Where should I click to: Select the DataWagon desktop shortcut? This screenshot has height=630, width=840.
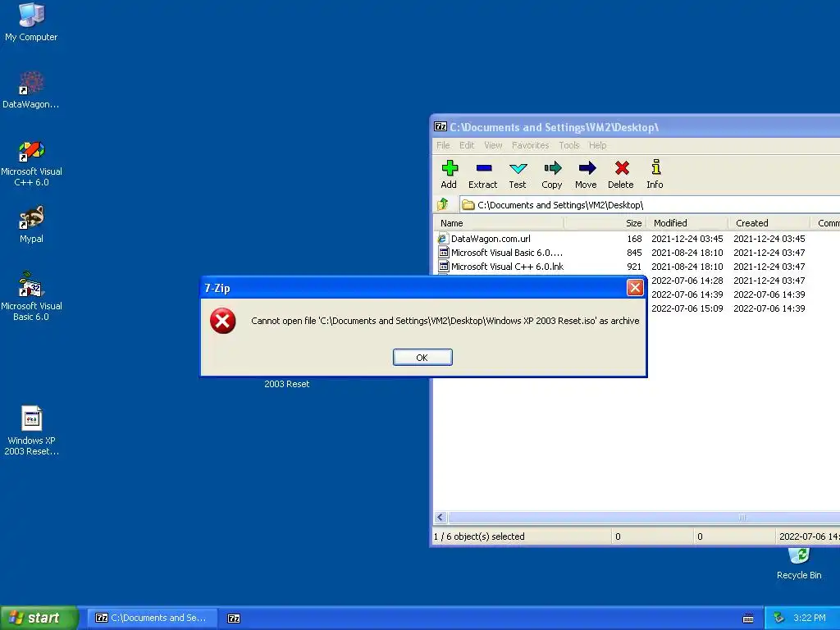pos(31,90)
